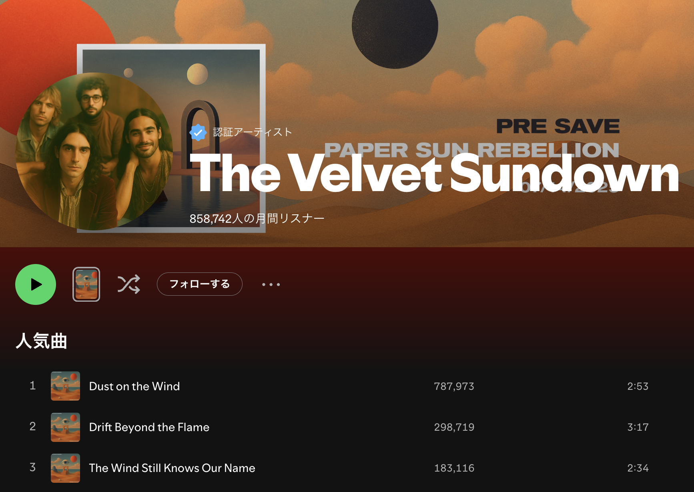694x492 pixels.
Task: Click track number 3 in list
Action: pos(33,468)
